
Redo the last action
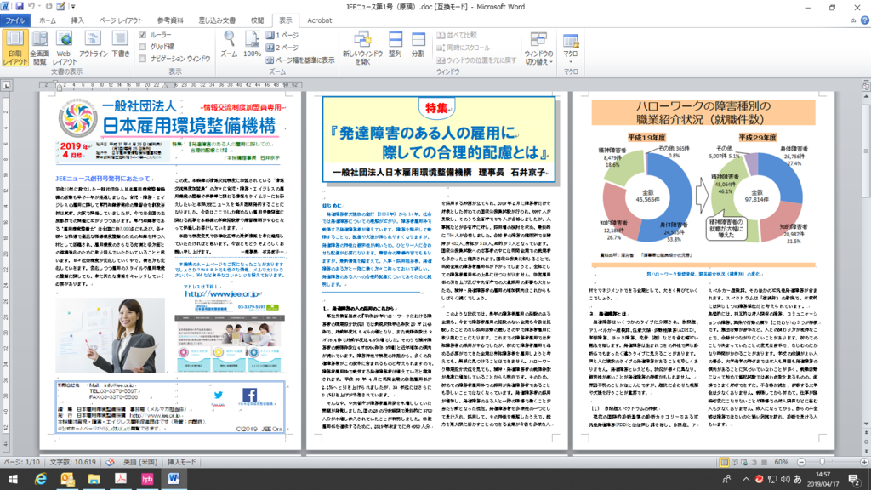(x=48, y=7)
